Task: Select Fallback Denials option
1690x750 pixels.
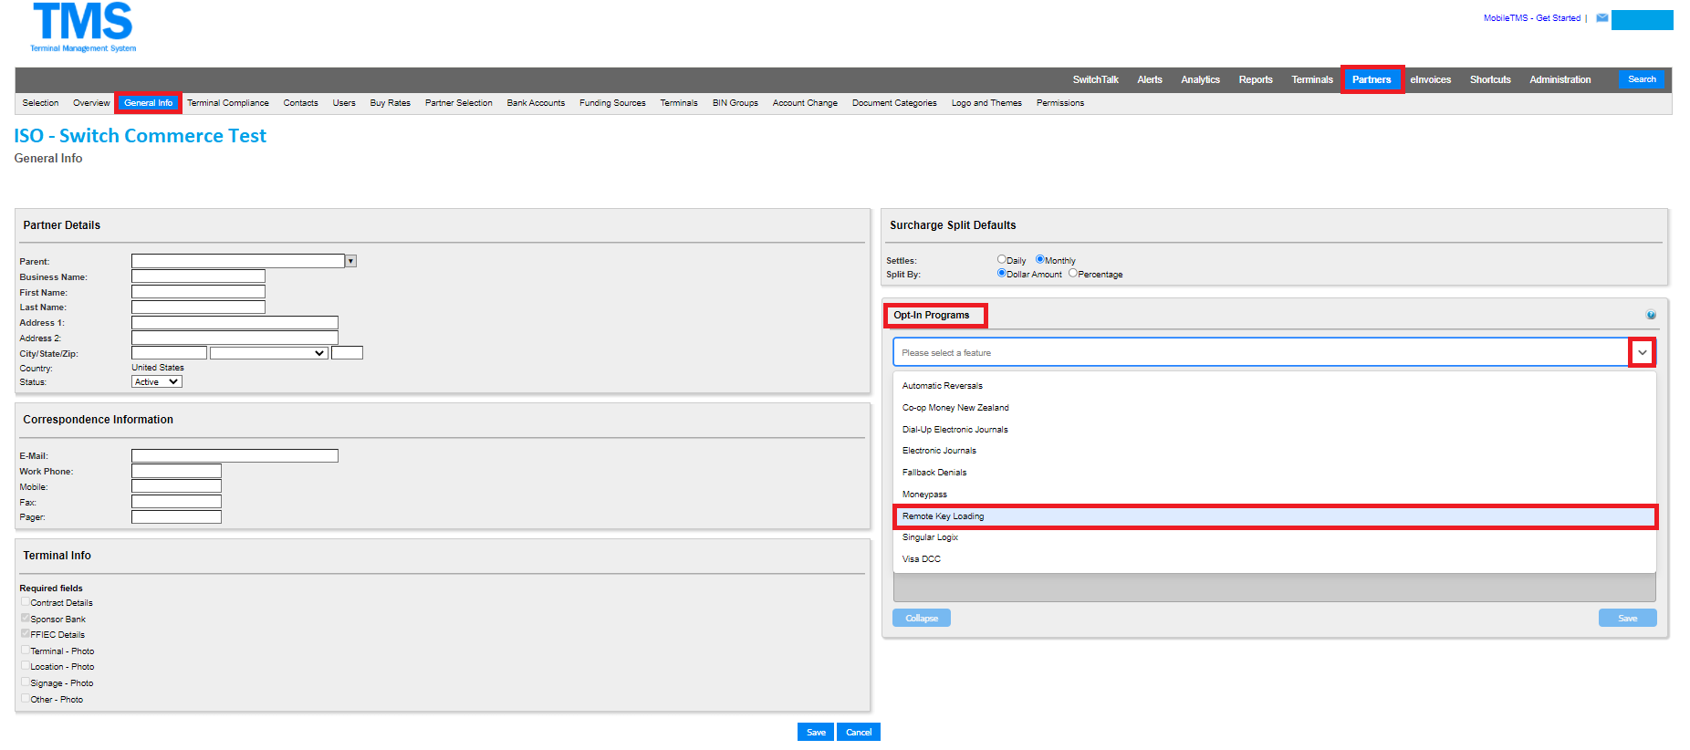Action: (1275, 473)
